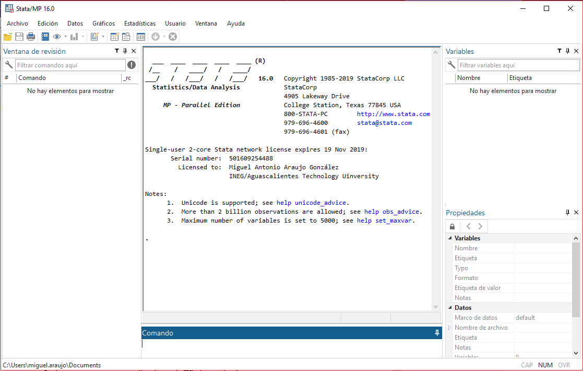This screenshot has width=583, height=371.
Task: Click the Propiedades vertical scrollbar thumb
Action: [576, 280]
